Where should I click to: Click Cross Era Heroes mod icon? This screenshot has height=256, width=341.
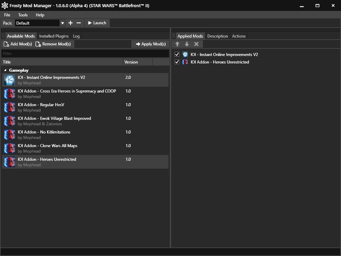(10, 94)
